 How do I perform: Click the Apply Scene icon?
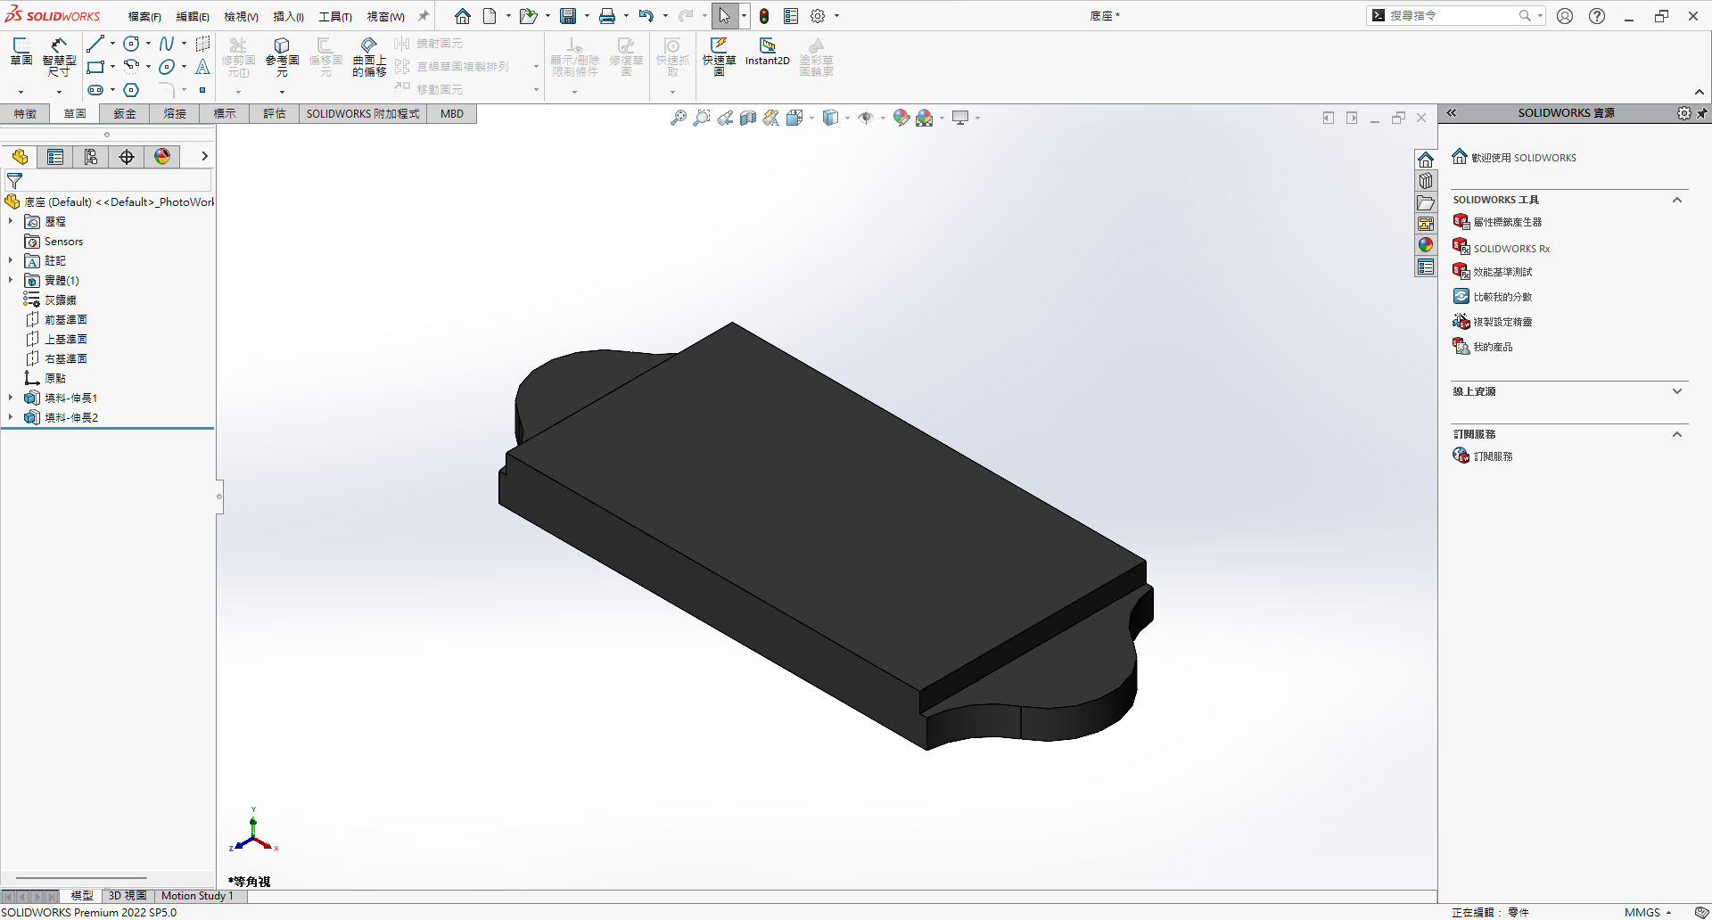click(x=925, y=118)
